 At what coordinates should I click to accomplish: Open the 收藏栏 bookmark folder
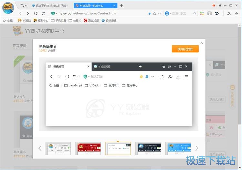75,21
